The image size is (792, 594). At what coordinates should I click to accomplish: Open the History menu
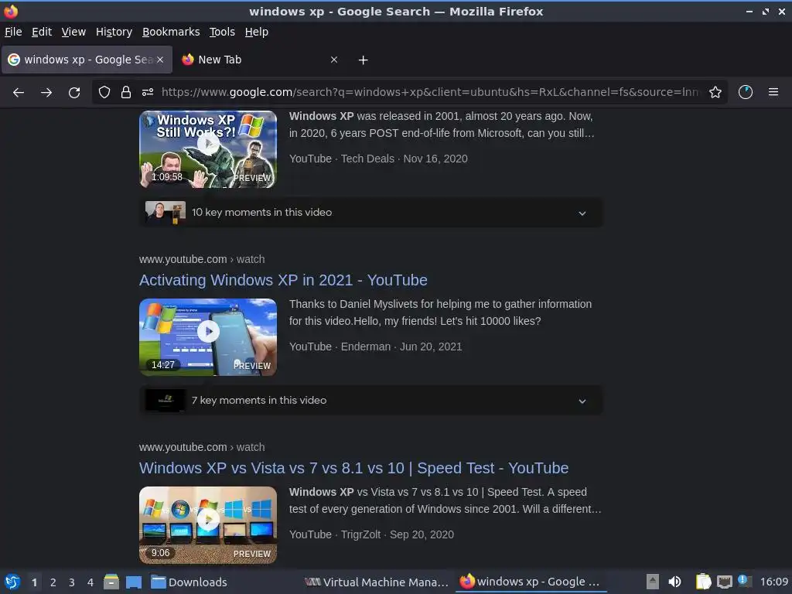pyautogui.click(x=114, y=32)
